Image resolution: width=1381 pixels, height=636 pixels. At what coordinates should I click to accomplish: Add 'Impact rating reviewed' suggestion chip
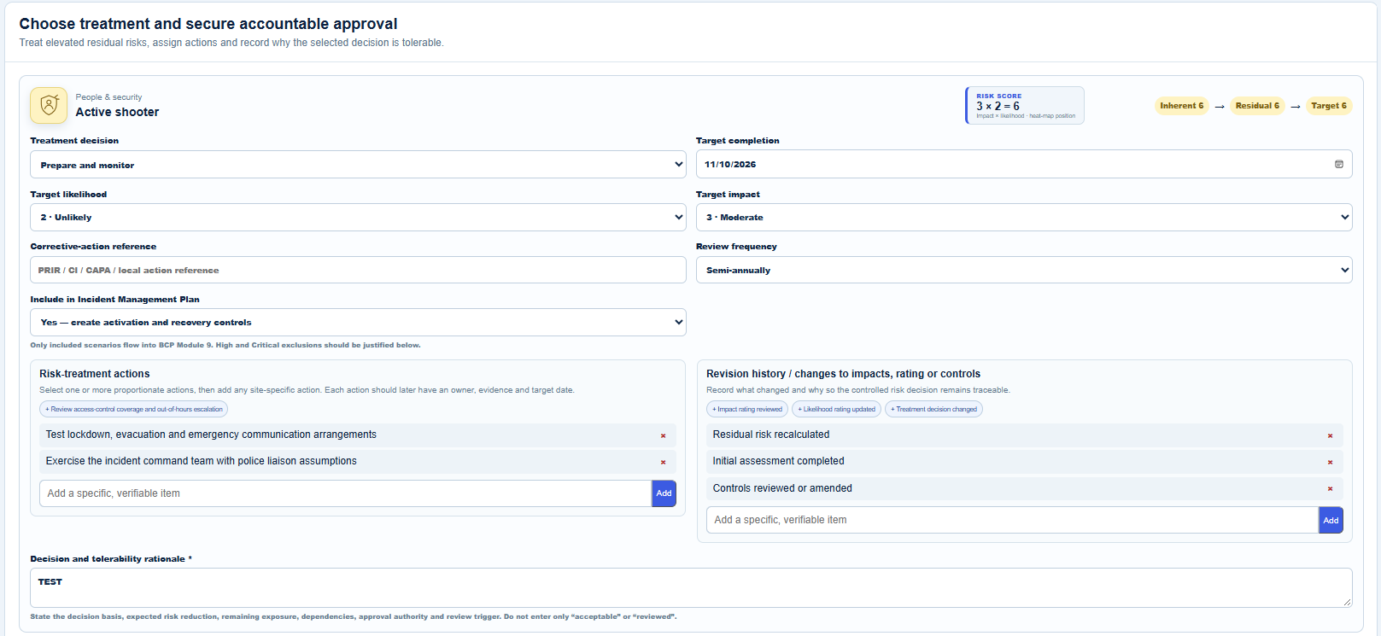coord(747,409)
